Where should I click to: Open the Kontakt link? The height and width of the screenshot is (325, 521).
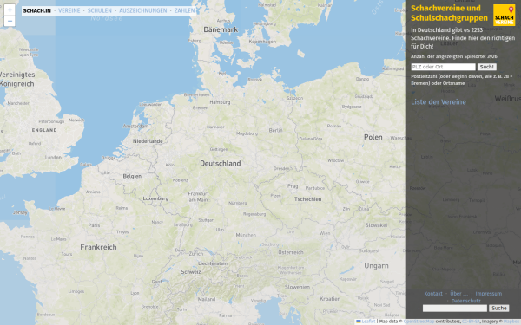tap(433, 294)
